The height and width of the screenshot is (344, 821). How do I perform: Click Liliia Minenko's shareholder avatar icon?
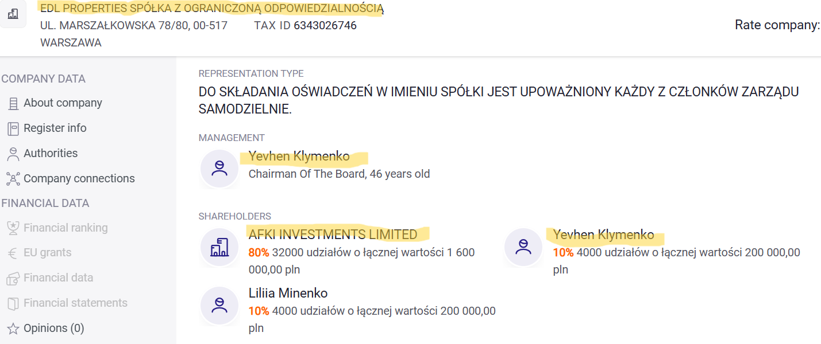(x=219, y=306)
